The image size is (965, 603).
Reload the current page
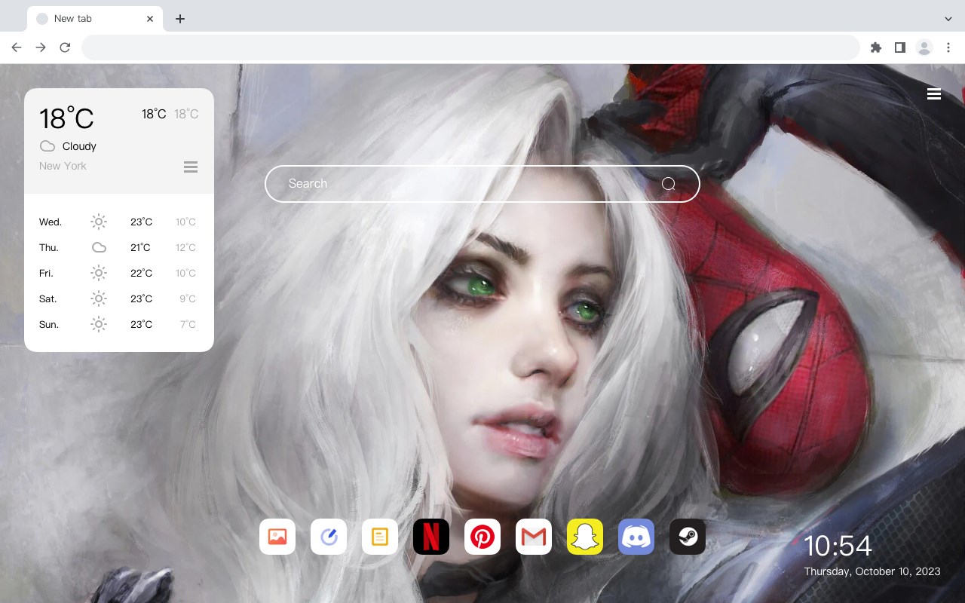pyautogui.click(x=65, y=47)
